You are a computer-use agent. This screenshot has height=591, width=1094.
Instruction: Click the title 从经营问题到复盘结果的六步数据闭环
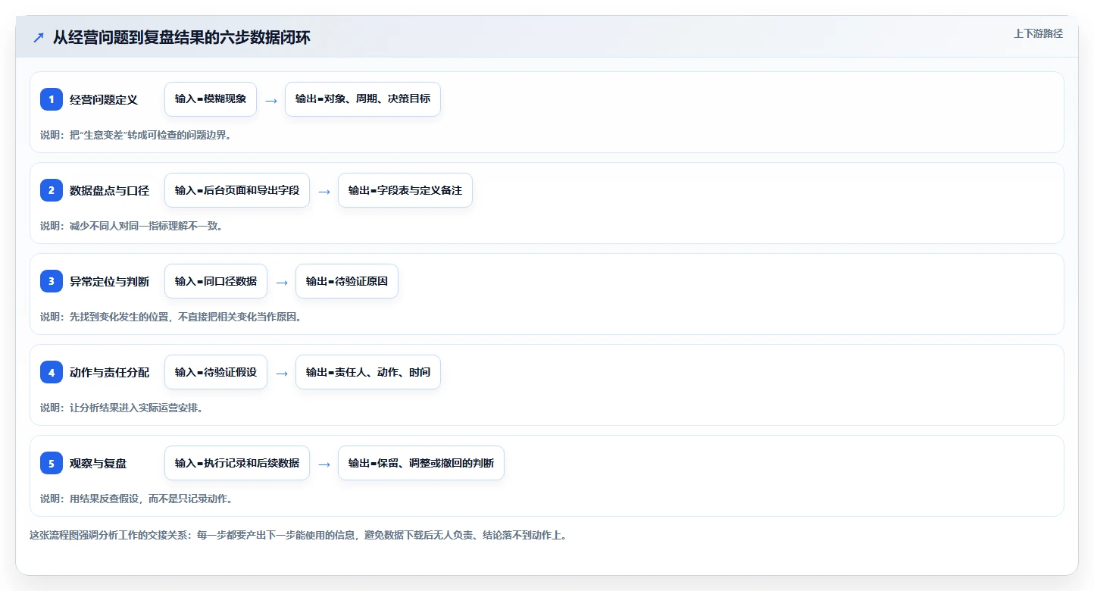[x=181, y=38]
